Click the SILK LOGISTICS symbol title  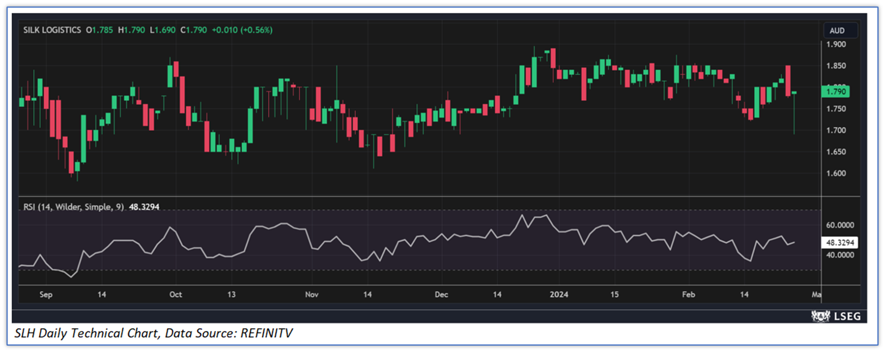pos(52,30)
